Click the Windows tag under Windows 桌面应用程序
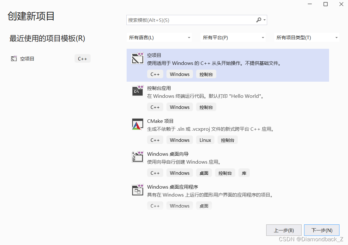 coord(180,206)
